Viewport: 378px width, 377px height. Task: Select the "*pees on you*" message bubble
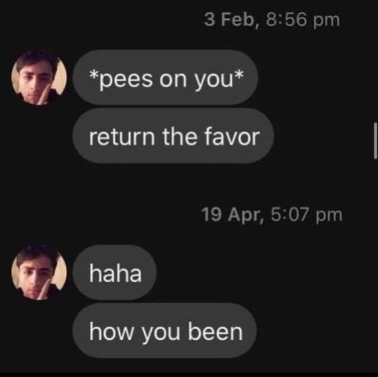[x=165, y=77]
